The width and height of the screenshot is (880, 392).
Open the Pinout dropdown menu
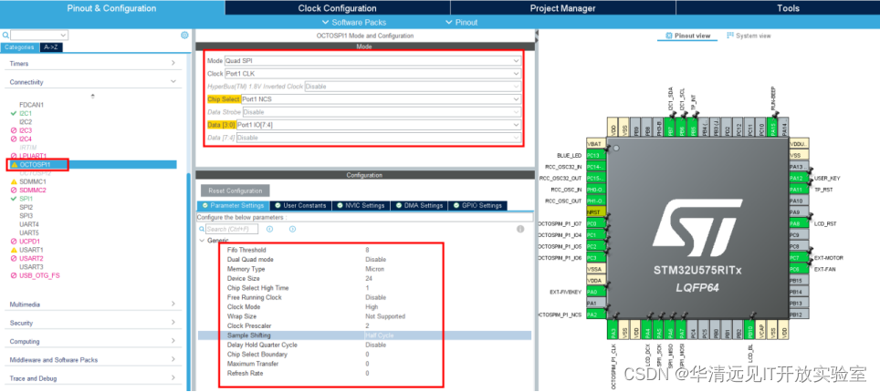pos(461,23)
